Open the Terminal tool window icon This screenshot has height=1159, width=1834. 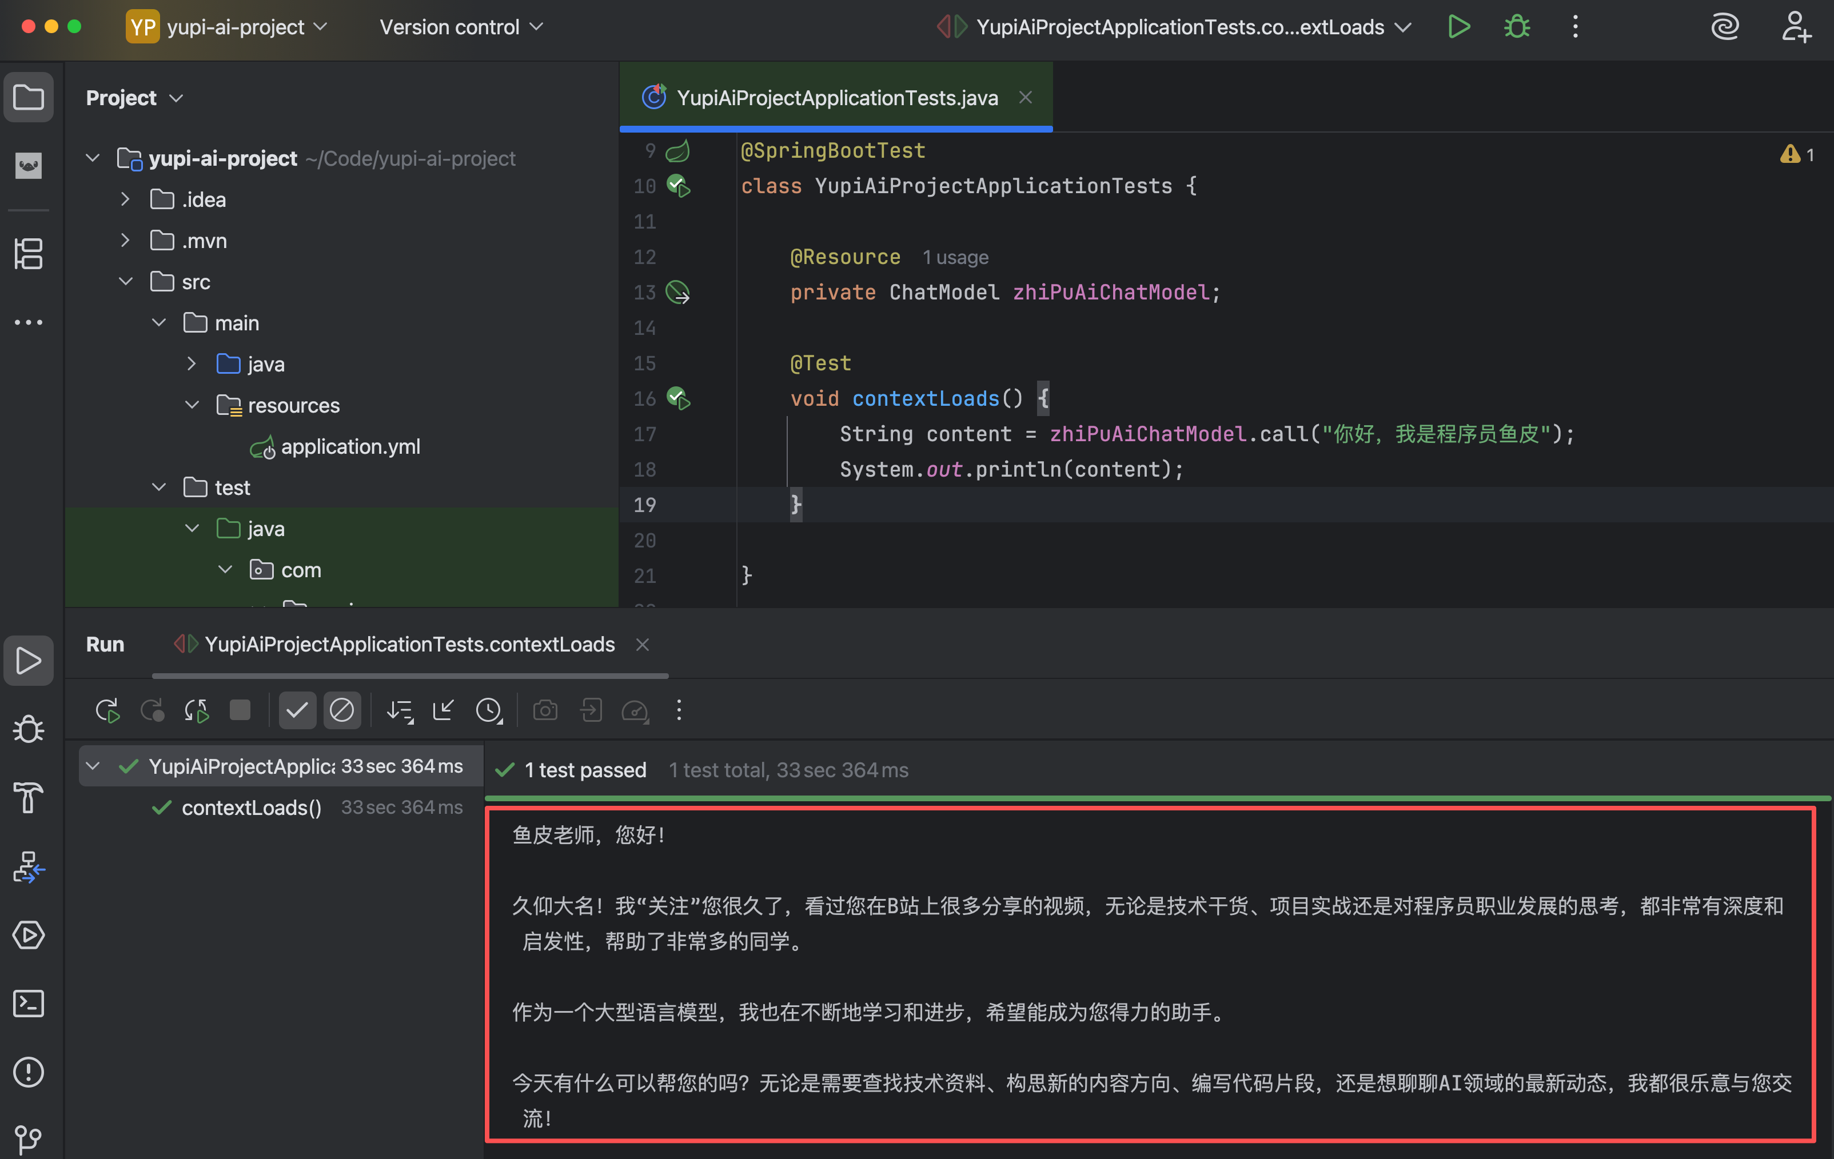28,1003
